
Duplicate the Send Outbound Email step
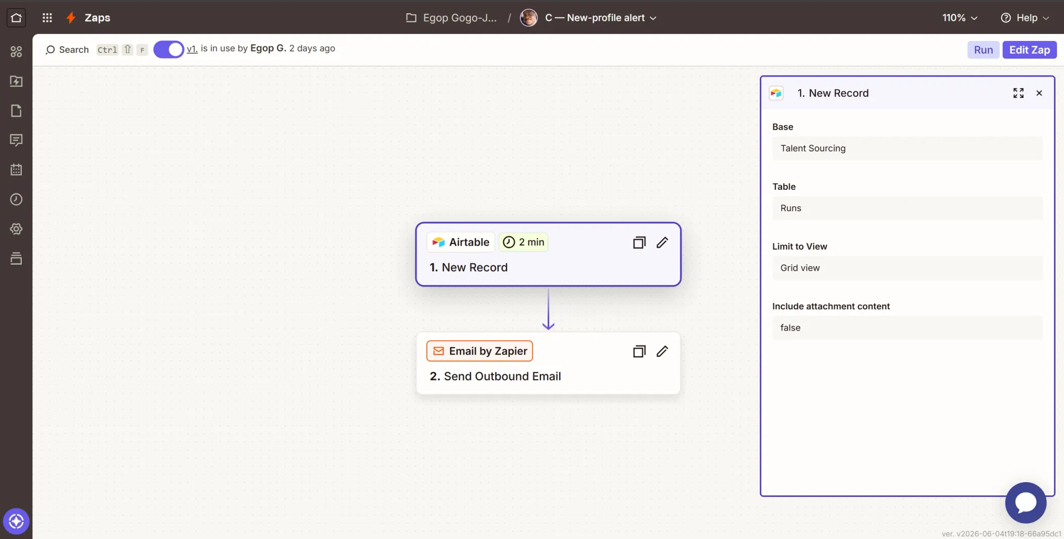coord(639,351)
